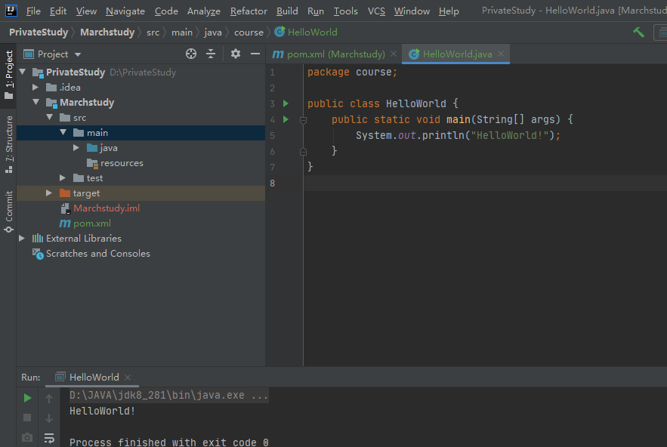Toggle soft-wrap in Run console
667x447 pixels.
click(49, 438)
